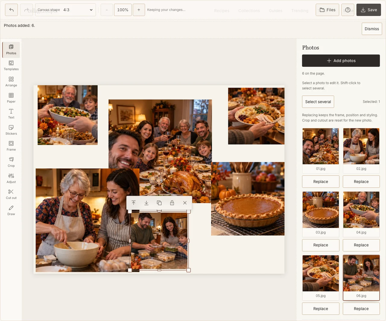
Task: Replace the 02.jpg photo
Action: click(361, 182)
